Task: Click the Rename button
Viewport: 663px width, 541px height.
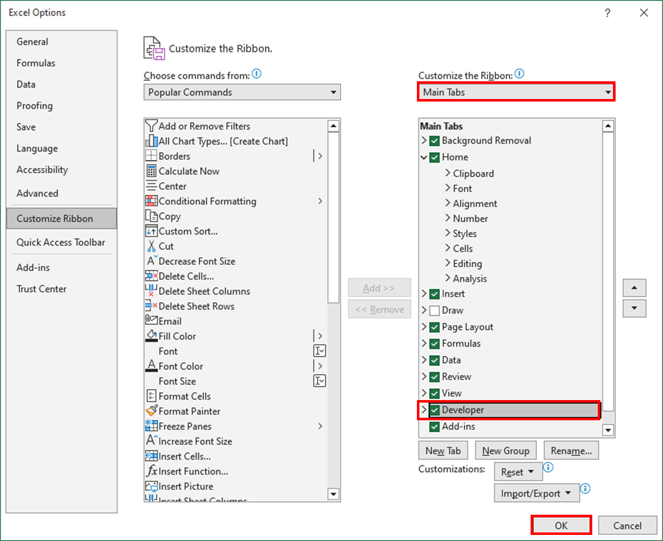Action: click(571, 451)
